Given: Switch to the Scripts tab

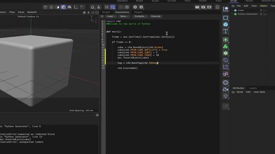Looking at the screenshot, I should [106, 12].
